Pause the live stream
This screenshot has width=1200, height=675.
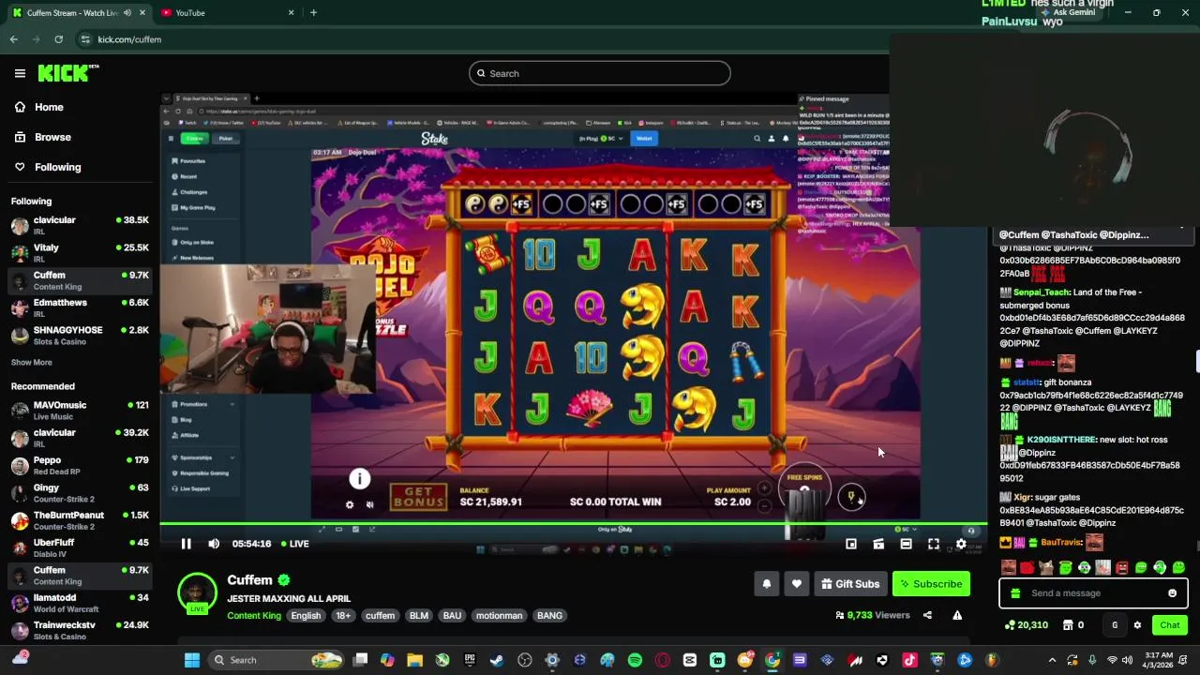pos(186,544)
